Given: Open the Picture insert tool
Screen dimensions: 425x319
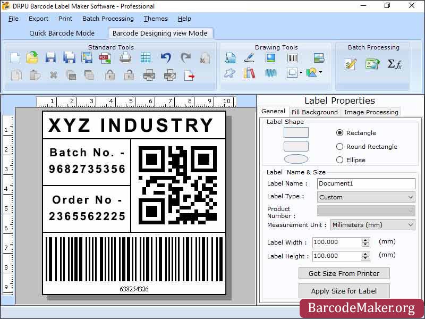Looking at the screenshot, I should [x=271, y=57].
